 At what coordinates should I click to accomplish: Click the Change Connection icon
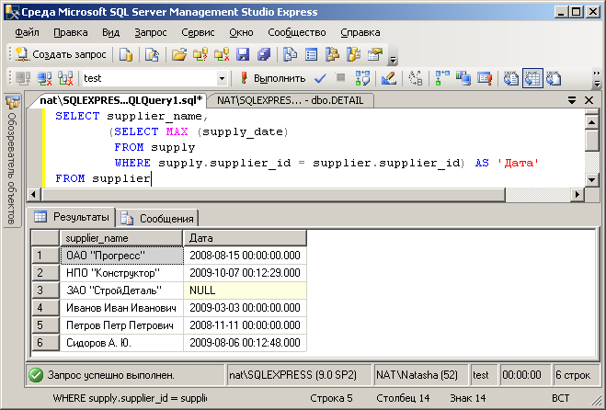pyautogui.click(x=65, y=78)
